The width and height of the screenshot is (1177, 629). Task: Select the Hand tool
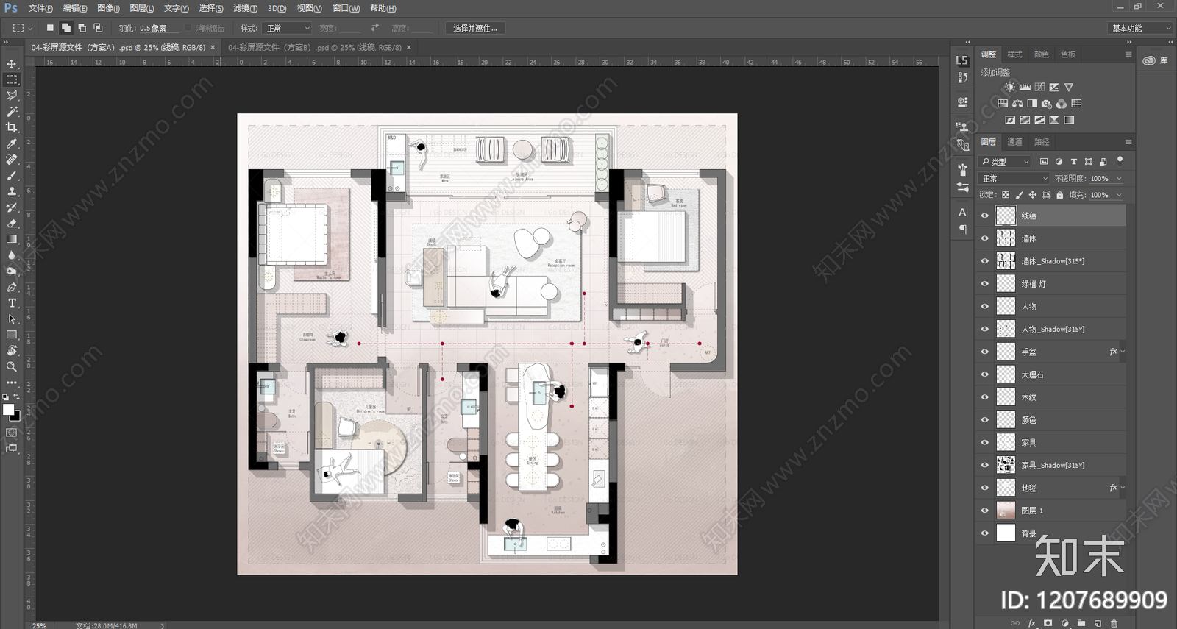[x=12, y=351]
